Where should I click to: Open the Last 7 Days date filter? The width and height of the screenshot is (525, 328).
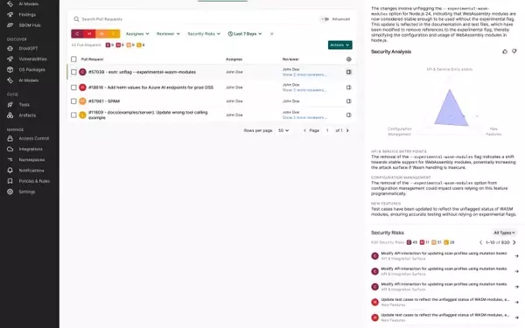pos(245,34)
